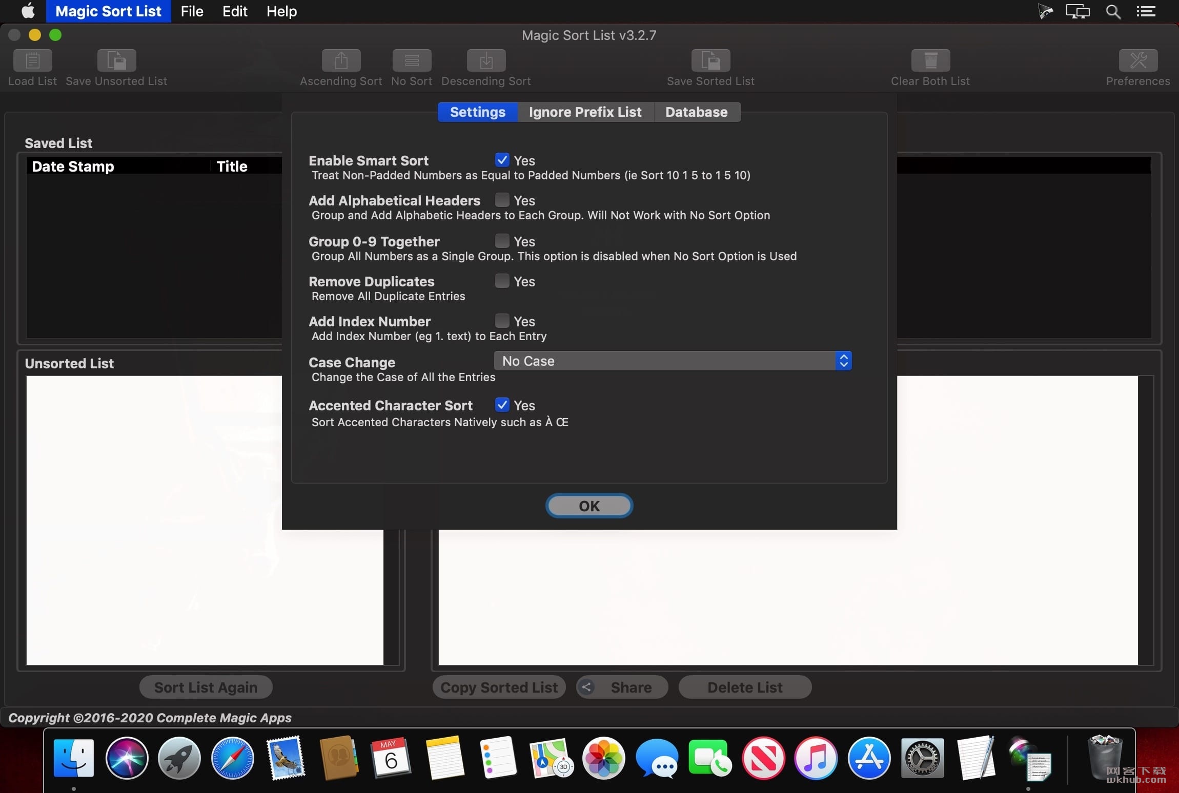
Task: Open Music from the Dock
Action: pos(816,758)
